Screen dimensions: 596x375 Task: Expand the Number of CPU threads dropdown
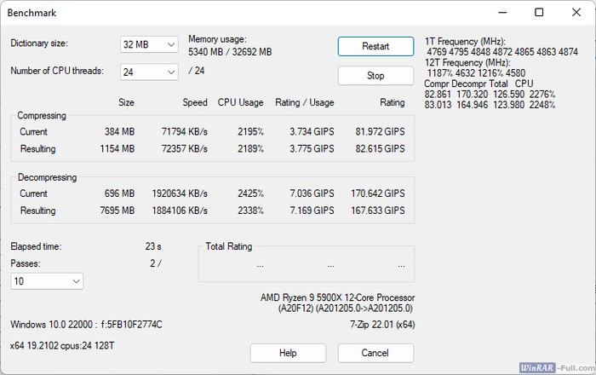tap(149, 72)
